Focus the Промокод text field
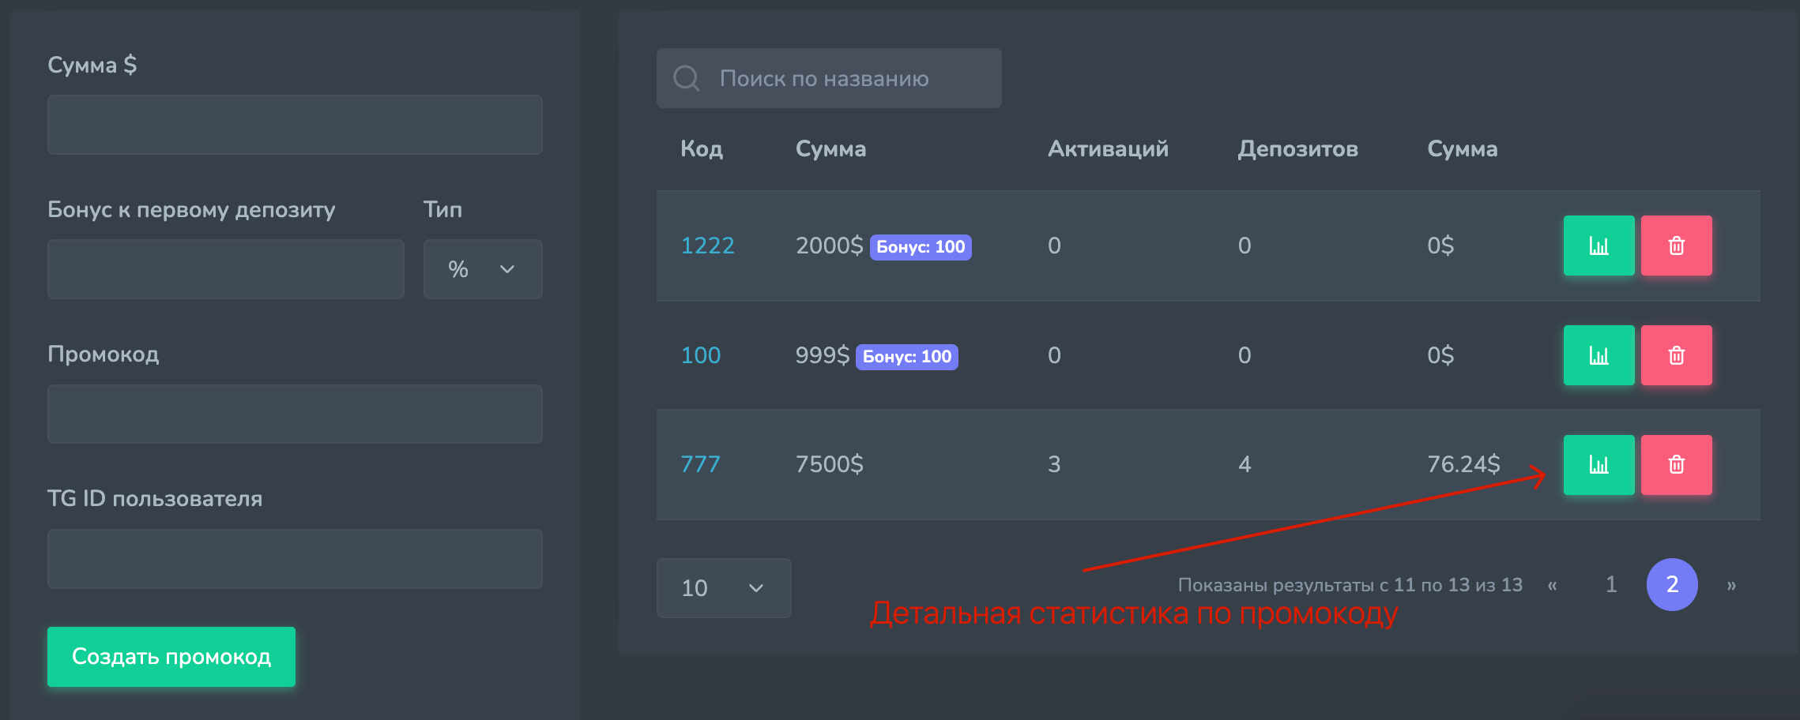 coord(295,414)
